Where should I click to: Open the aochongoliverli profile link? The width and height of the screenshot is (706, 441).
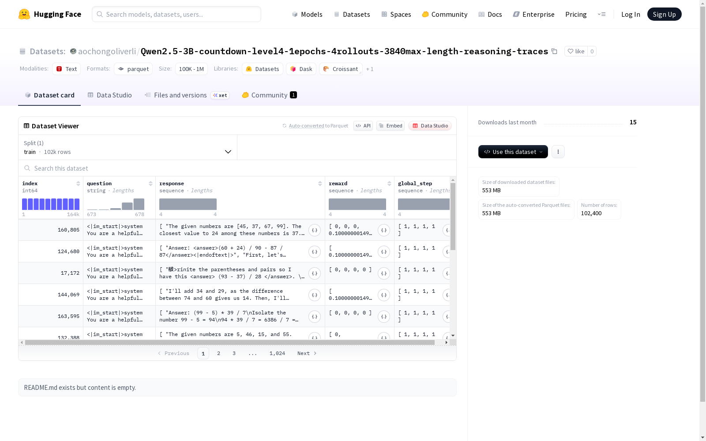coord(107,51)
